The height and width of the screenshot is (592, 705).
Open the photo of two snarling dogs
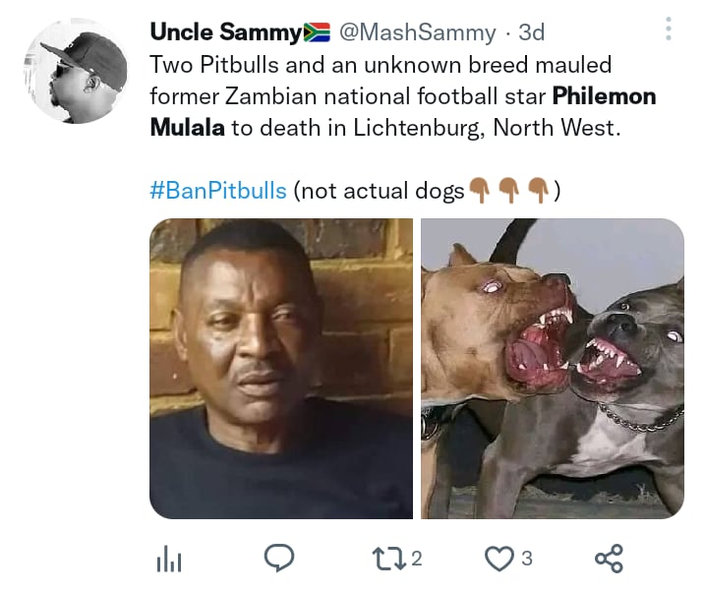(x=553, y=369)
